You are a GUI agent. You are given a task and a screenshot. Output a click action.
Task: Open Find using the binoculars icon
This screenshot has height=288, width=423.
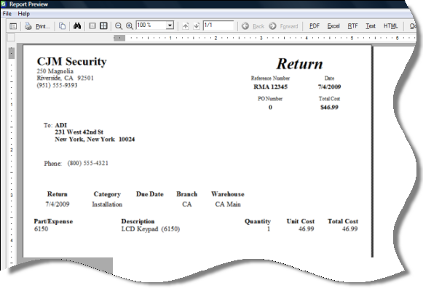(x=77, y=26)
